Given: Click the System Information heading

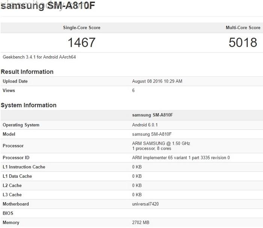Looking at the screenshot, I should (29, 105).
